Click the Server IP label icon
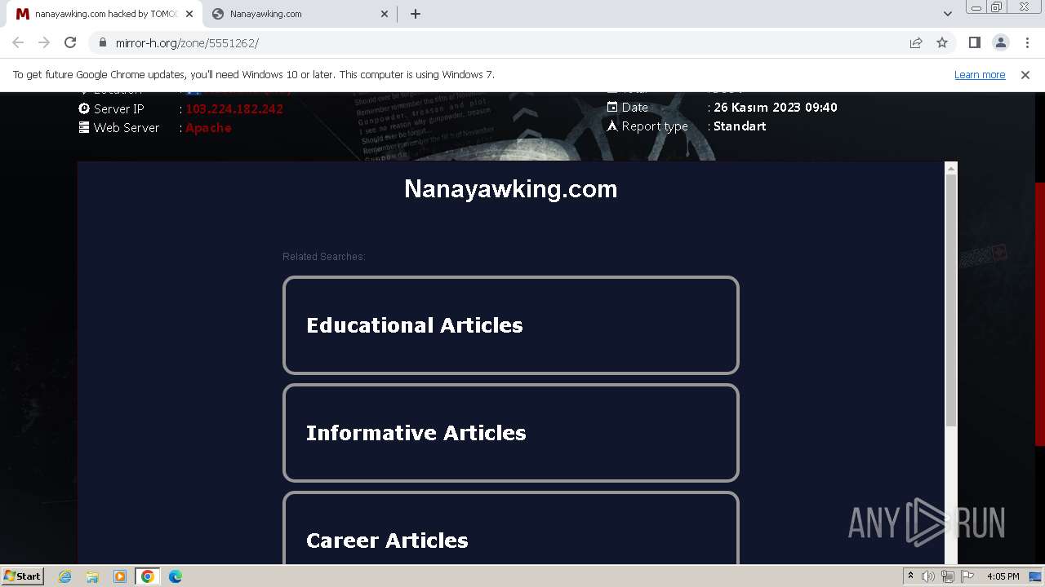Screen dimensions: 1045x587 point(84,108)
